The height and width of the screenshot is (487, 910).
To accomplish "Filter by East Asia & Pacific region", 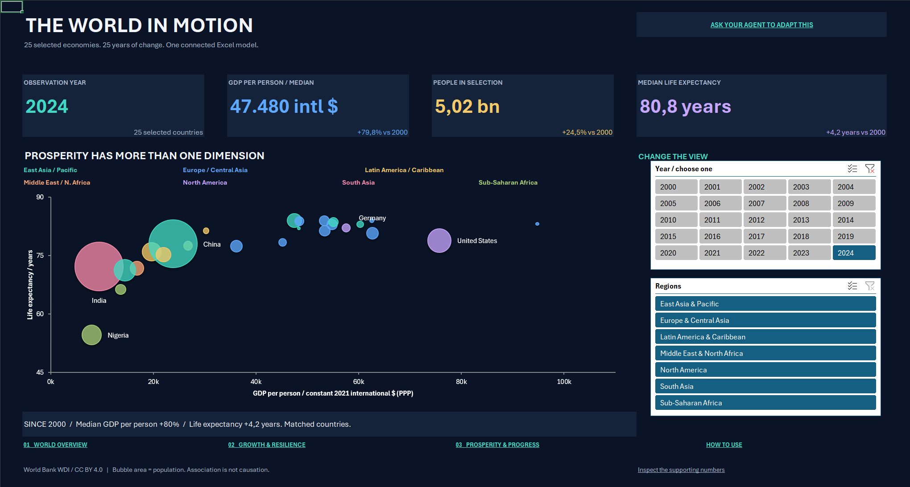I will click(765, 304).
